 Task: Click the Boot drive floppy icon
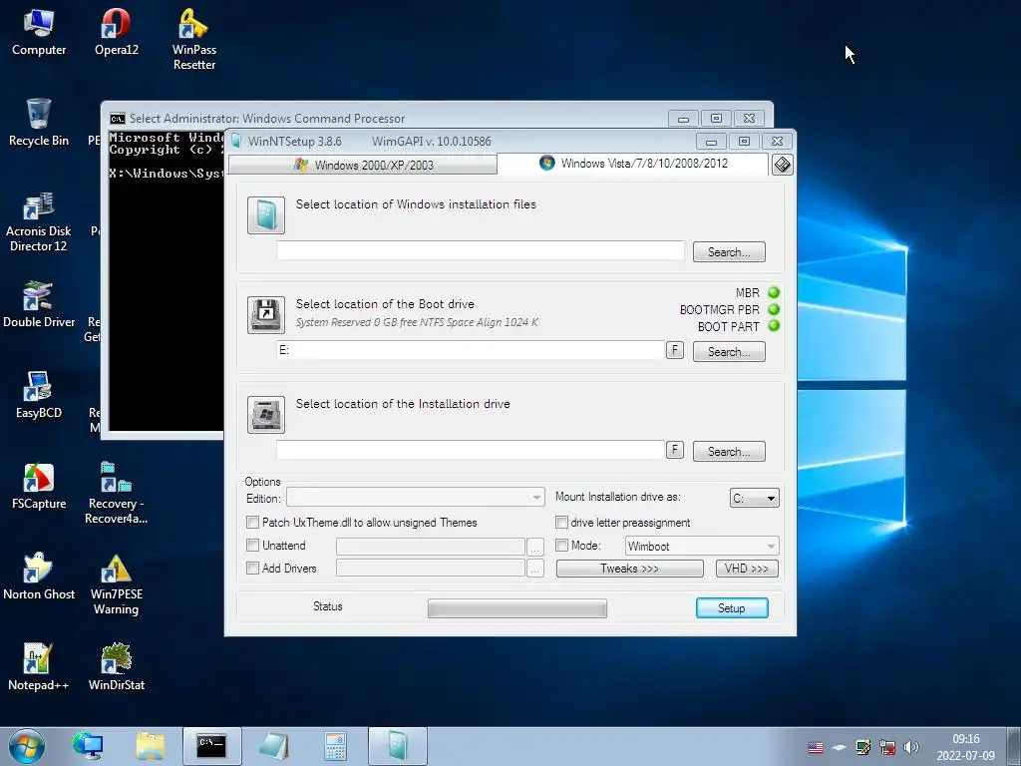coord(265,314)
